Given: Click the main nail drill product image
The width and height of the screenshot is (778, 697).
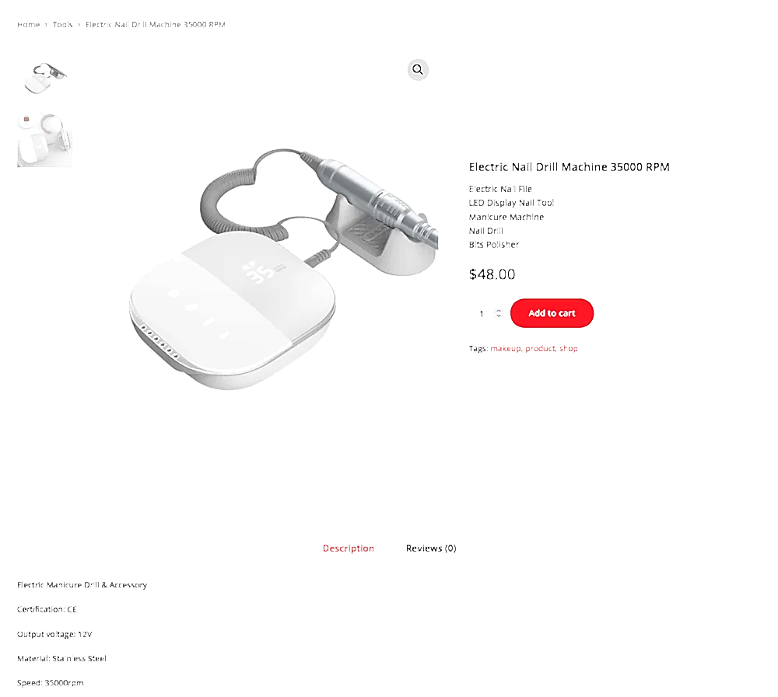Looking at the screenshot, I should tap(283, 269).
